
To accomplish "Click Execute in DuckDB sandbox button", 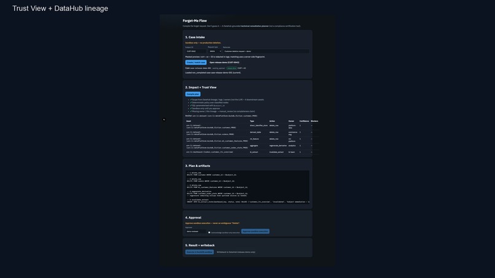I will tap(199, 252).
